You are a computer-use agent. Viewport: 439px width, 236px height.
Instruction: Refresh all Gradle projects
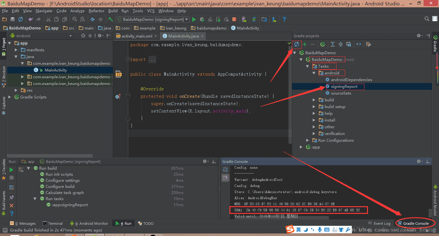pyautogui.click(x=297, y=44)
